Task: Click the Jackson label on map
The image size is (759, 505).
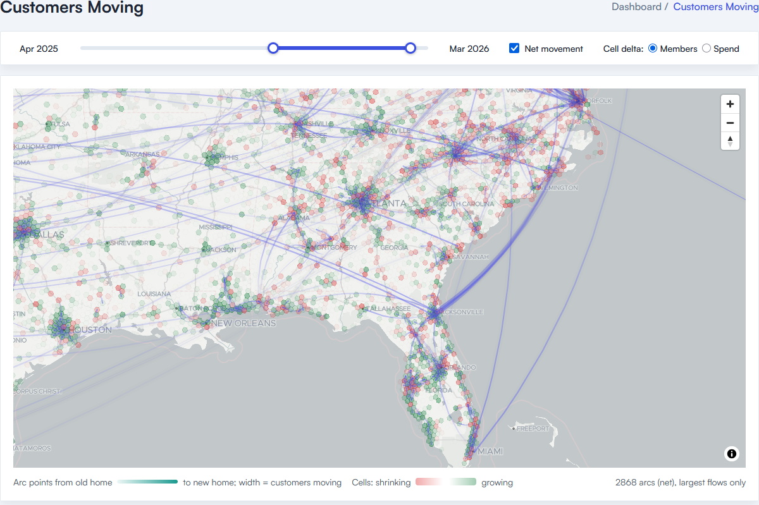Action: pyautogui.click(x=221, y=250)
